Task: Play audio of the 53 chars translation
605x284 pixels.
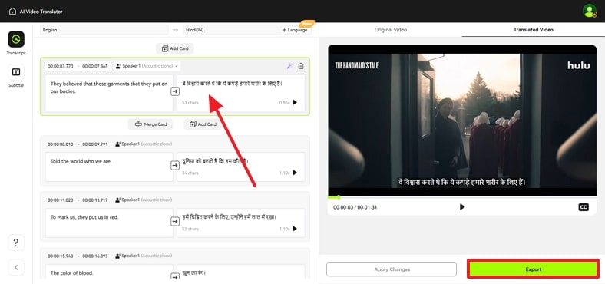Action: coord(295,102)
